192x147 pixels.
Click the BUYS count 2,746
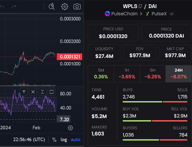129,97
